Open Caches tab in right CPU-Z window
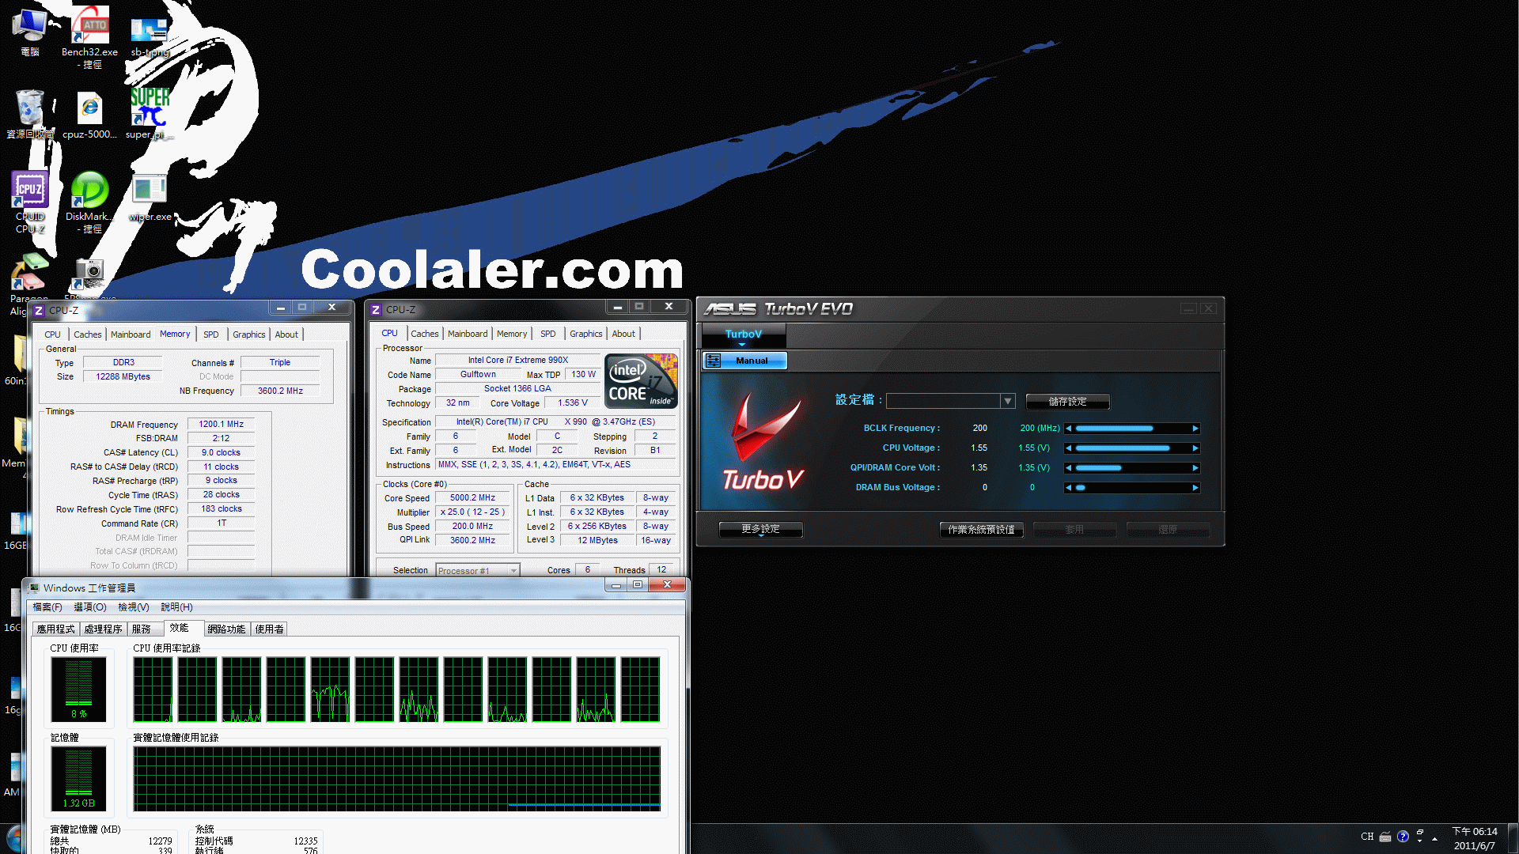 click(x=424, y=334)
